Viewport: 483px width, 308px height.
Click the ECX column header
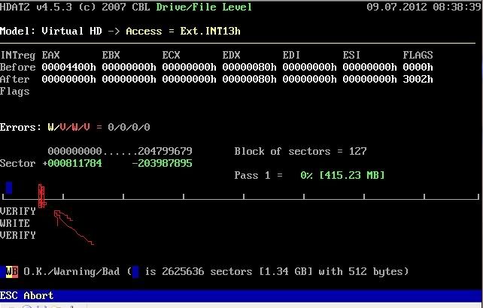[x=171, y=55]
